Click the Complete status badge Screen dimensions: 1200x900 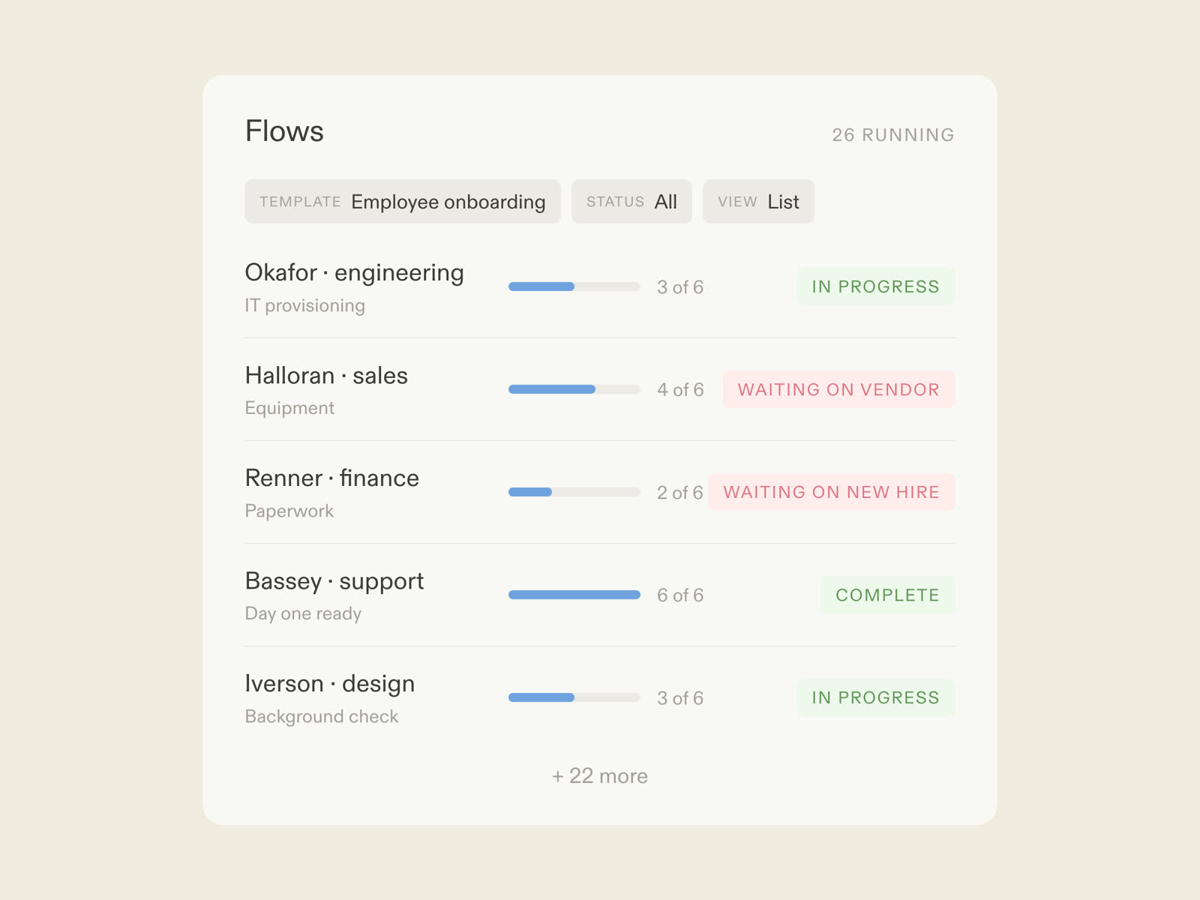(x=888, y=595)
